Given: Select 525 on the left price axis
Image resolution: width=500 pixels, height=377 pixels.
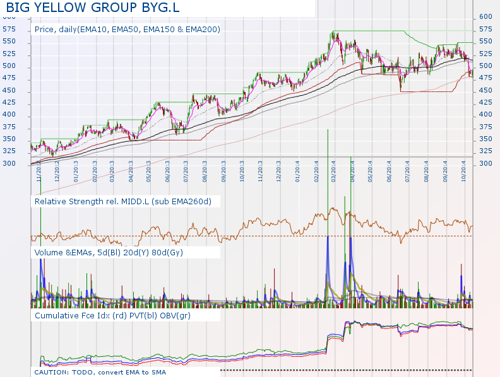Looking at the screenshot, I should (9, 54).
